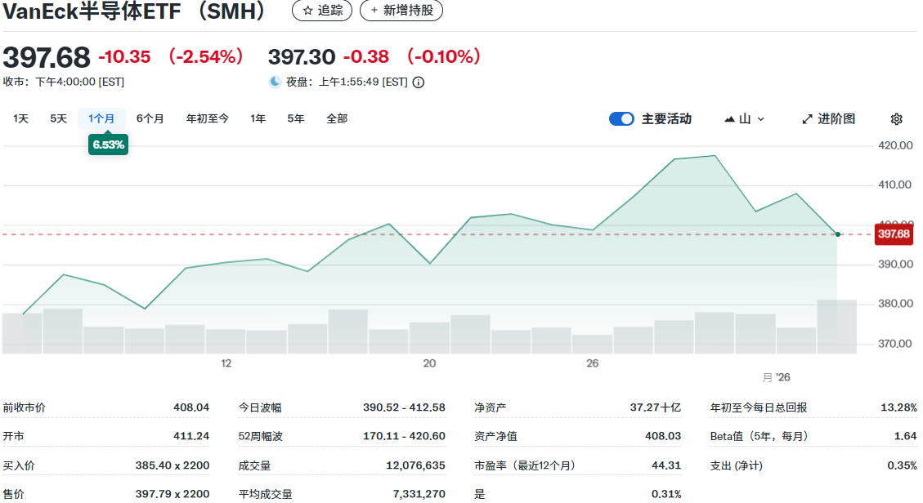Click the blue moon night-session icon
923x503 pixels.
(274, 82)
